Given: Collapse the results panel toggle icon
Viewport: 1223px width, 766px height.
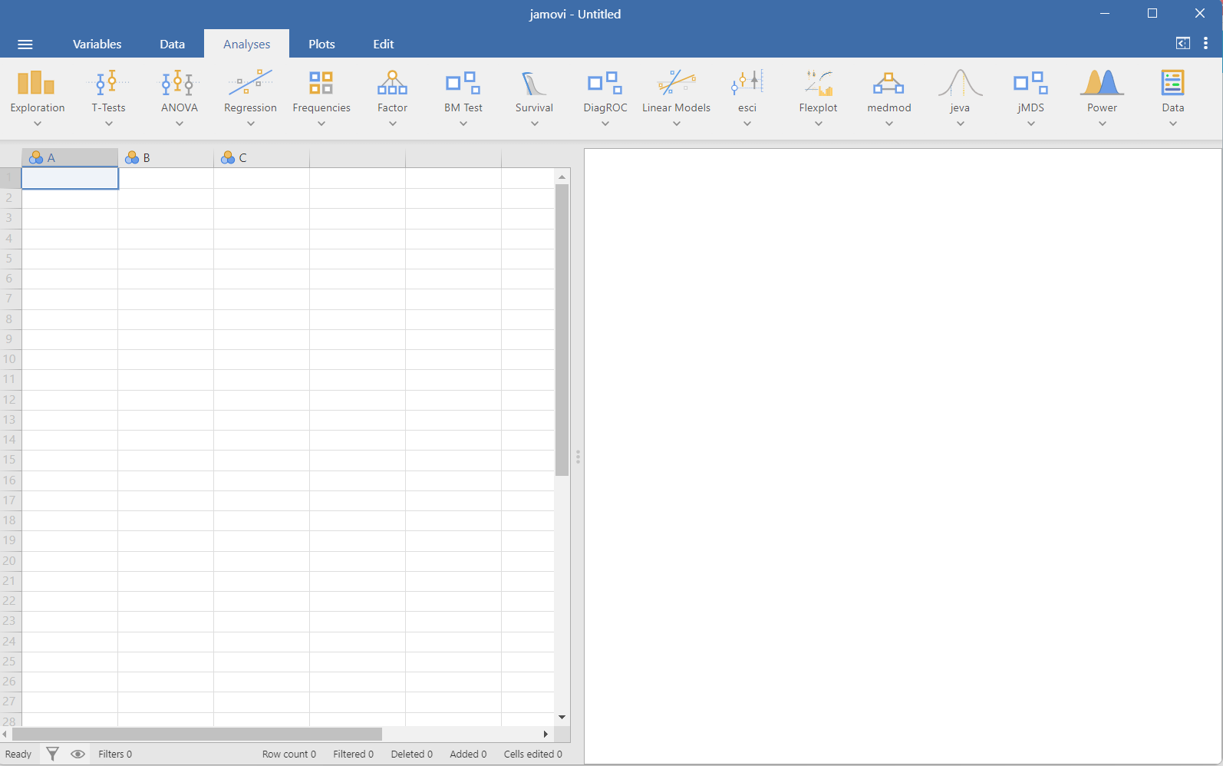Looking at the screenshot, I should [x=1182, y=44].
